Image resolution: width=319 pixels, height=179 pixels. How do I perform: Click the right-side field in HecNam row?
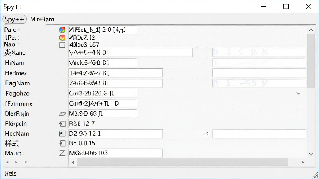click(x=259, y=134)
